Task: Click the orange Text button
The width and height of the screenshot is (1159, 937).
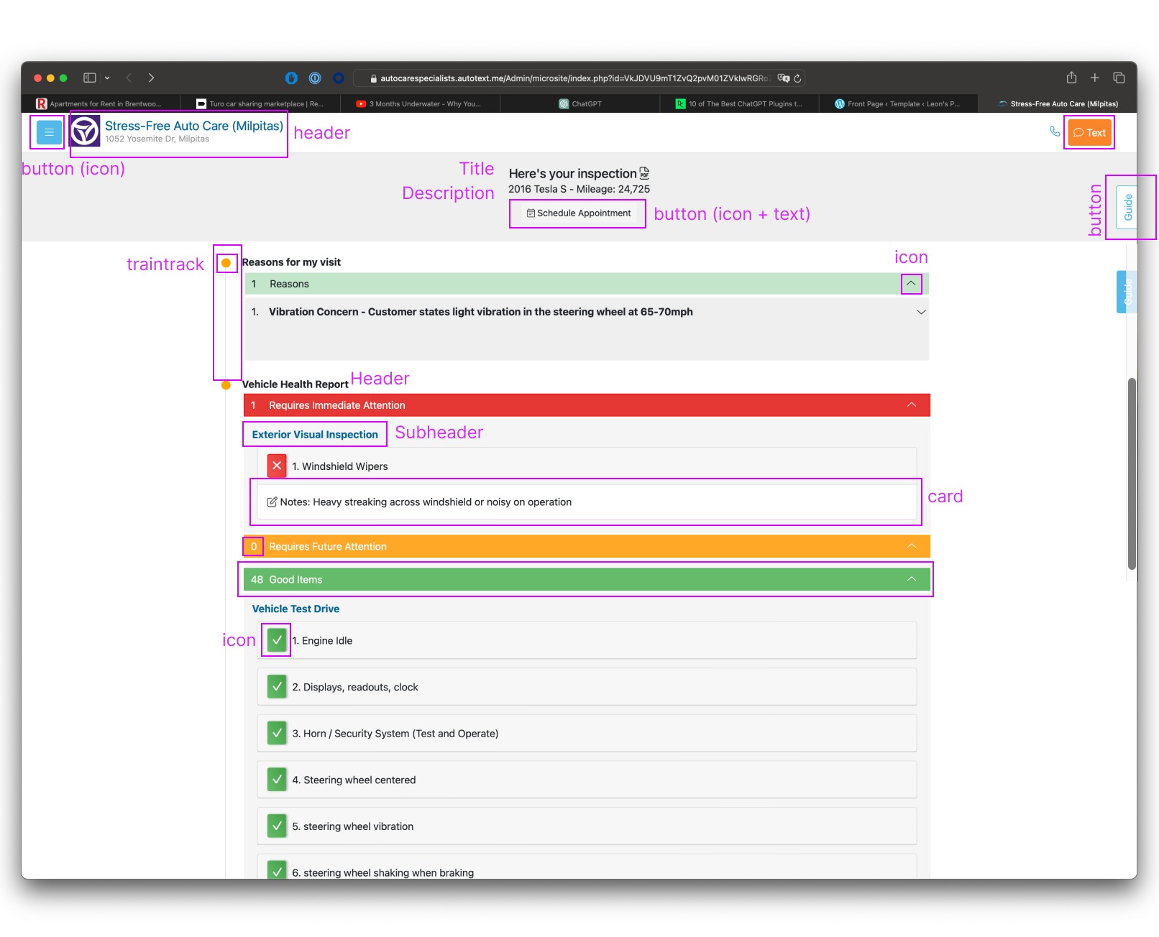Action: (x=1089, y=132)
